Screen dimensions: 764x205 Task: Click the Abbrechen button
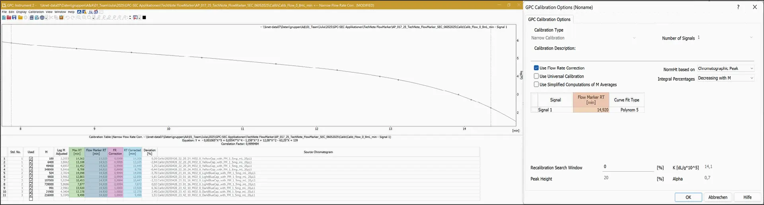(718, 197)
